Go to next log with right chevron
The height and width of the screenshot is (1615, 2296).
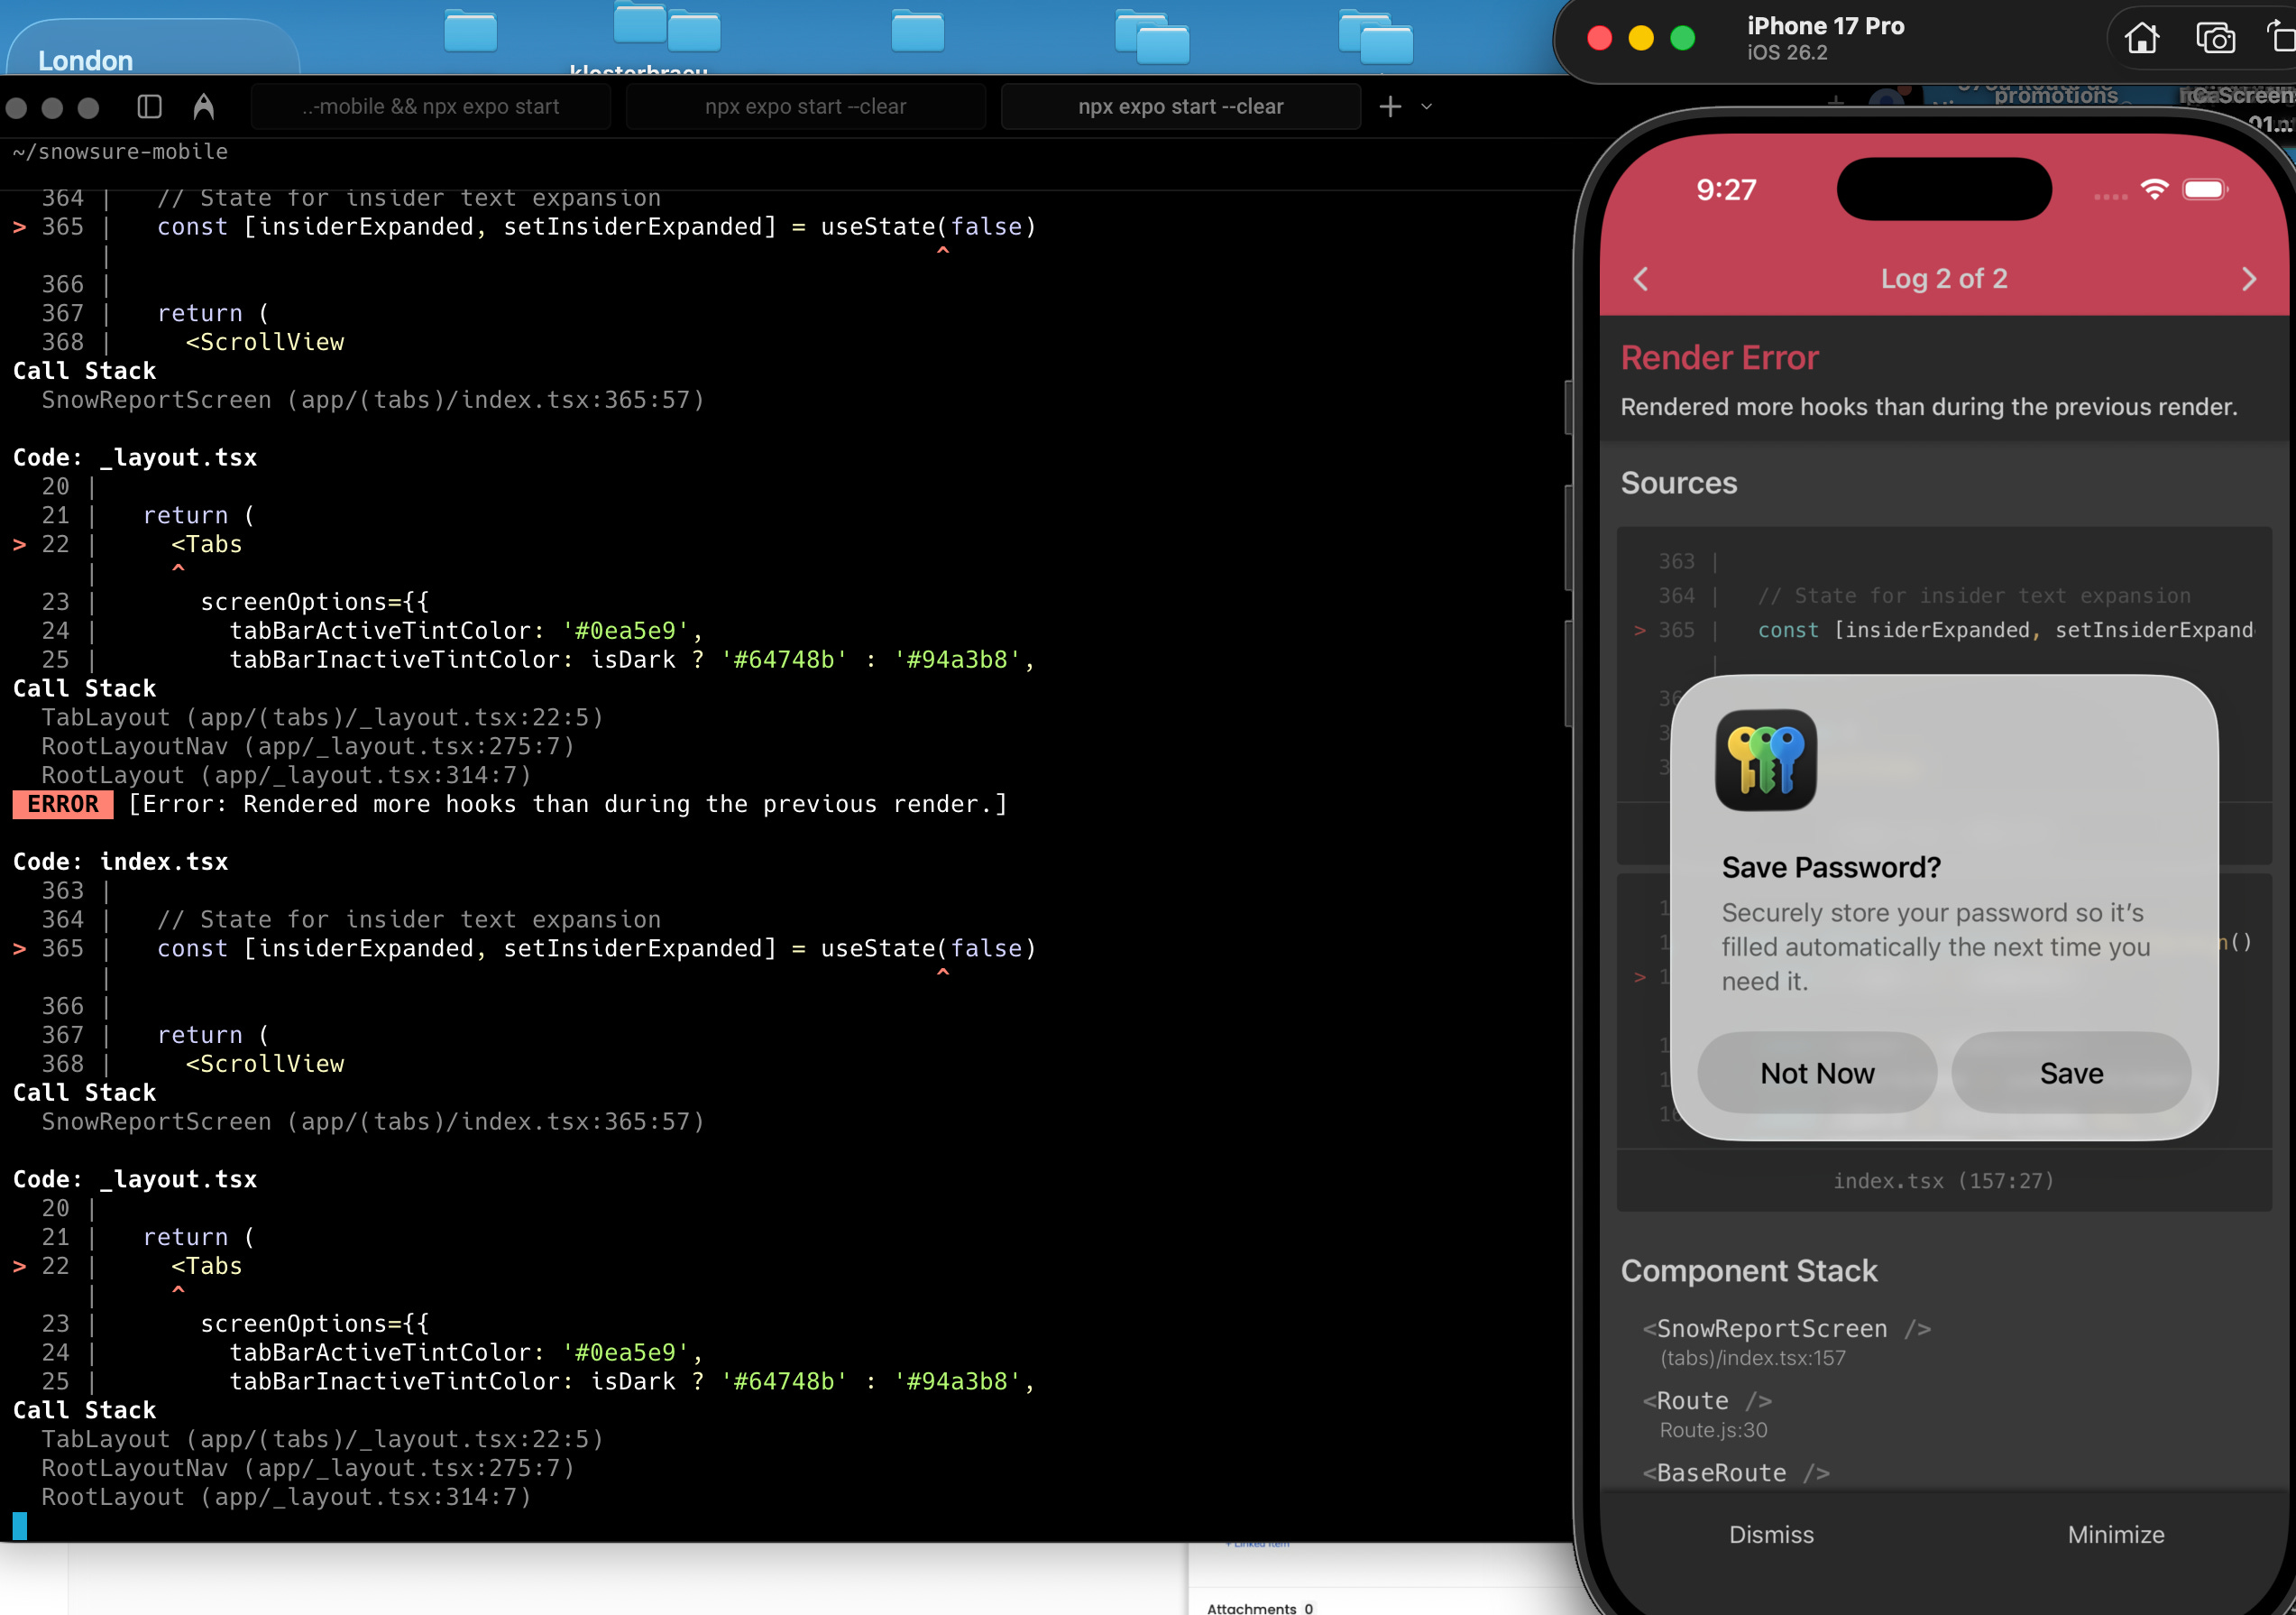coord(2249,279)
